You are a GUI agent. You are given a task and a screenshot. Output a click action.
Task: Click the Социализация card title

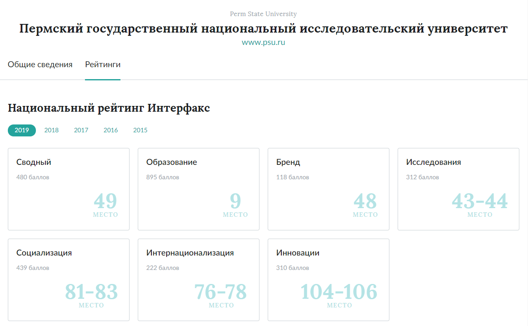(x=44, y=253)
